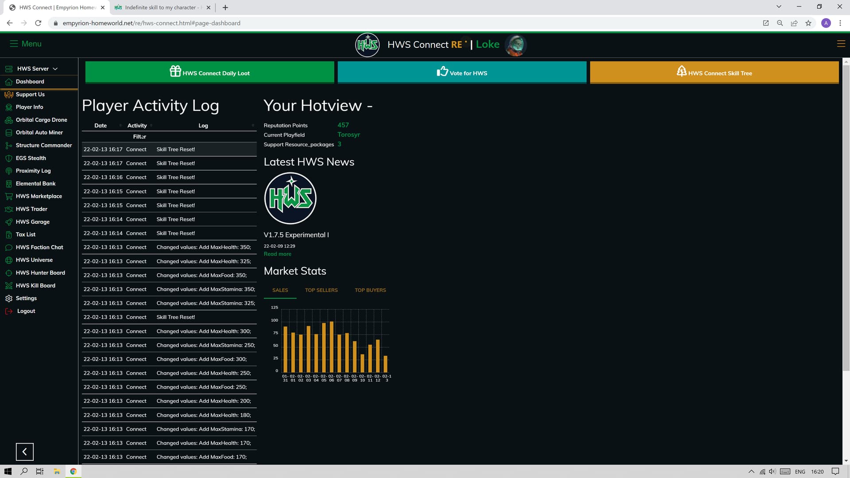Open Windows taskbar search
The image size is (850, 478).
24,471
